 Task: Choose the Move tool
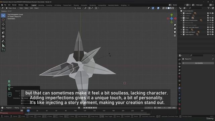pyautogui.click(x=3, y=24)
